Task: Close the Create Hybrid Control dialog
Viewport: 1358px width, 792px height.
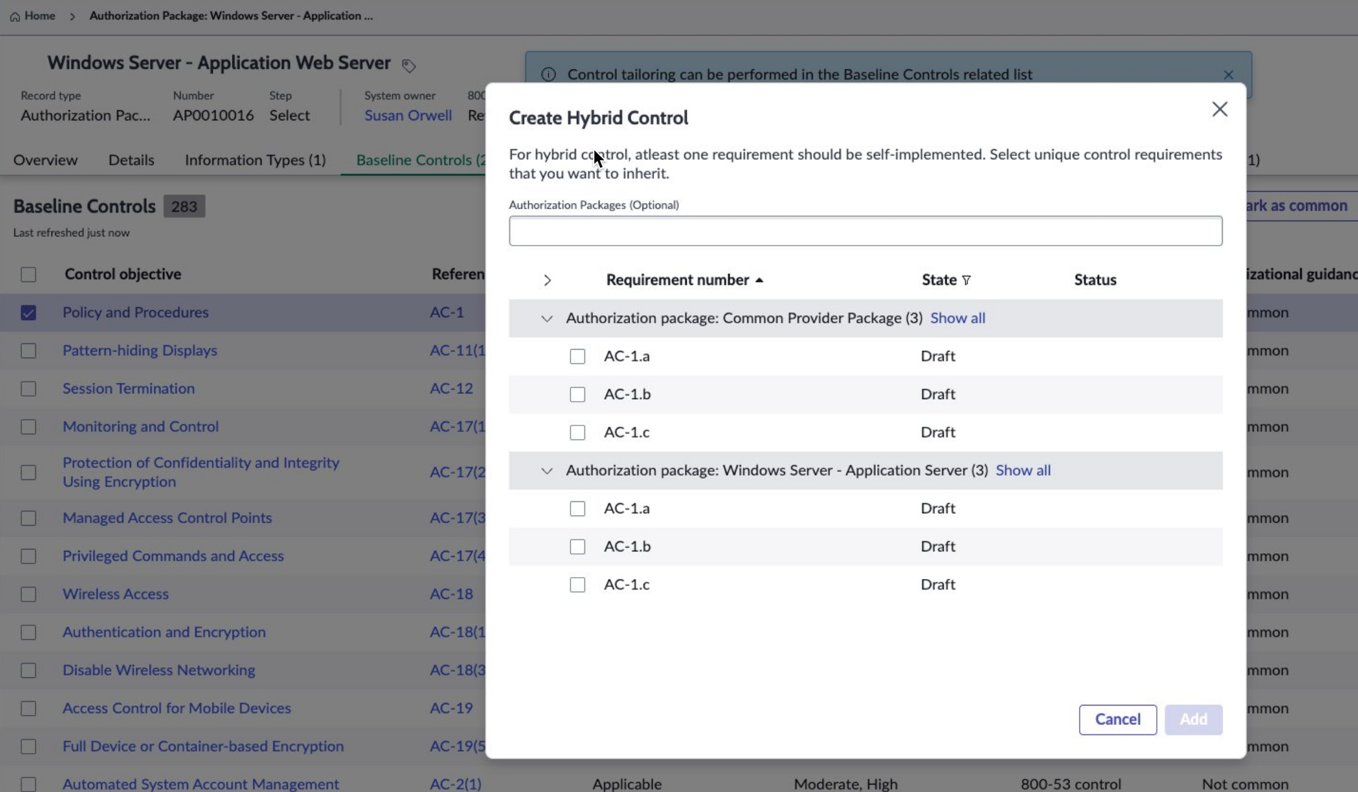Action: [x=1219, y=109]
